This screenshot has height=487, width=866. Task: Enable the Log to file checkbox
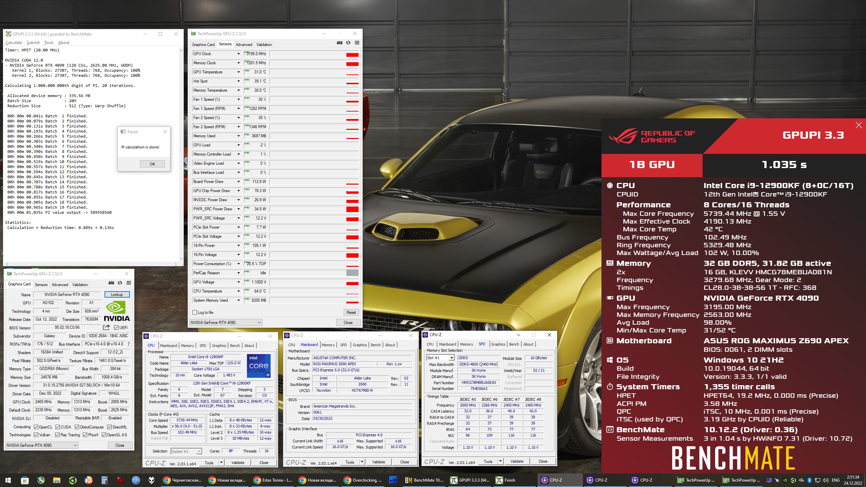[x=195, y=312]
